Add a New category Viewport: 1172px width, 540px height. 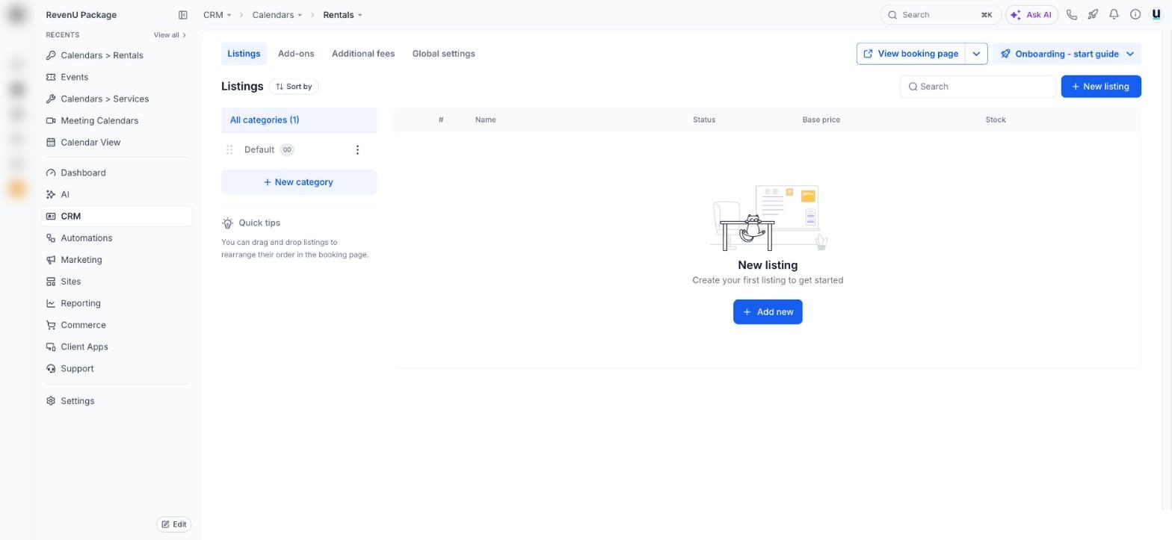click(299, 182)
